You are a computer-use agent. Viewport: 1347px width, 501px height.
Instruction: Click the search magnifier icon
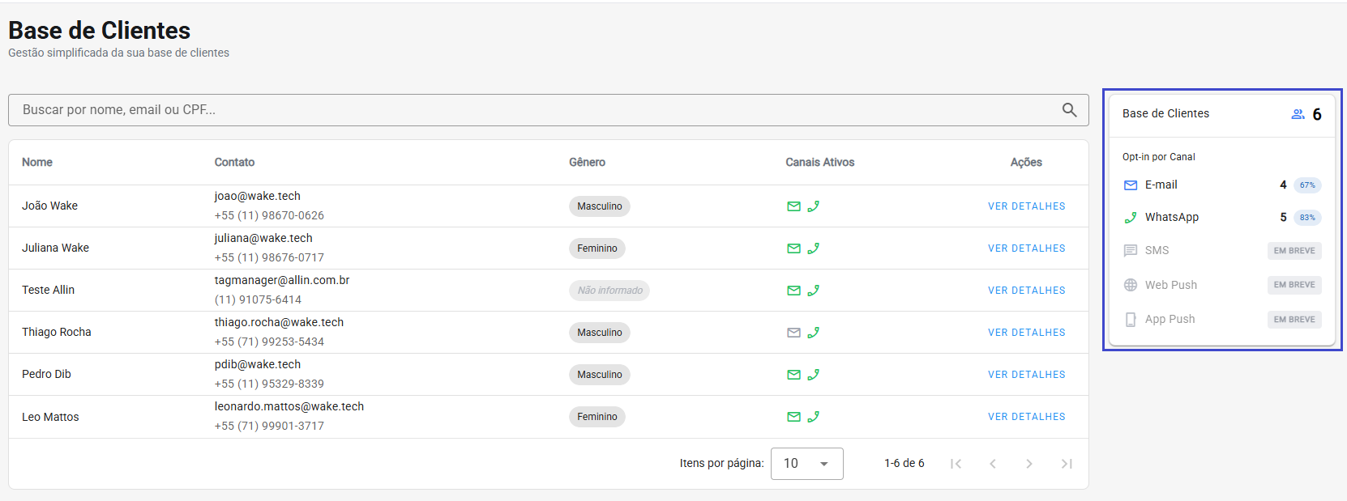point(1069,110)
